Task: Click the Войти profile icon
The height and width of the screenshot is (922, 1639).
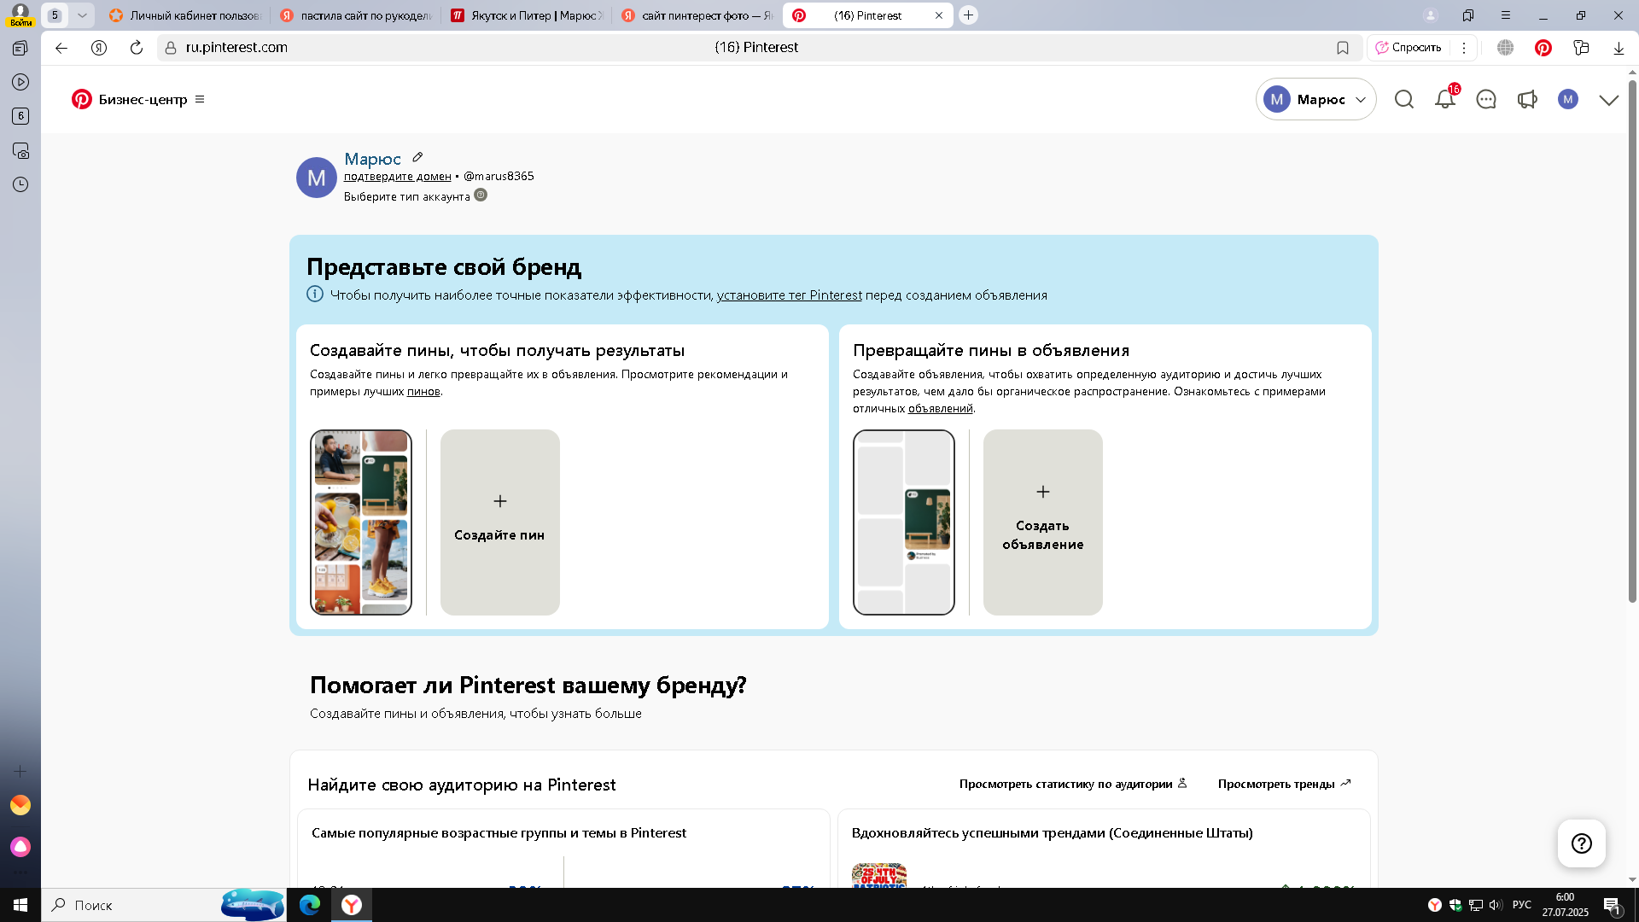Action: pyautogui.click(x=20, y=15)
